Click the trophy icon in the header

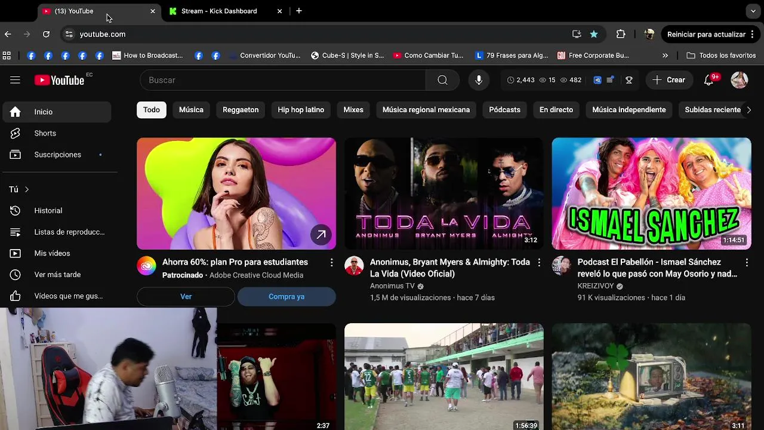tap(629, 80)
